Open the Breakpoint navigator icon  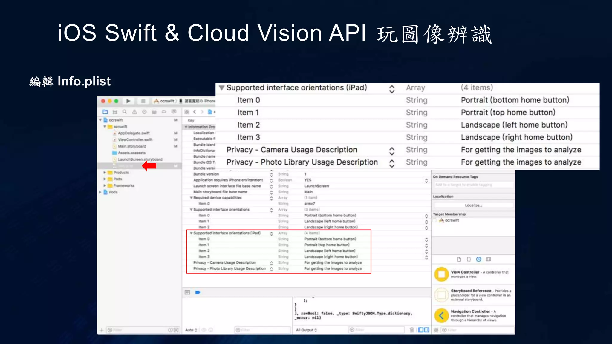[164, 112]
